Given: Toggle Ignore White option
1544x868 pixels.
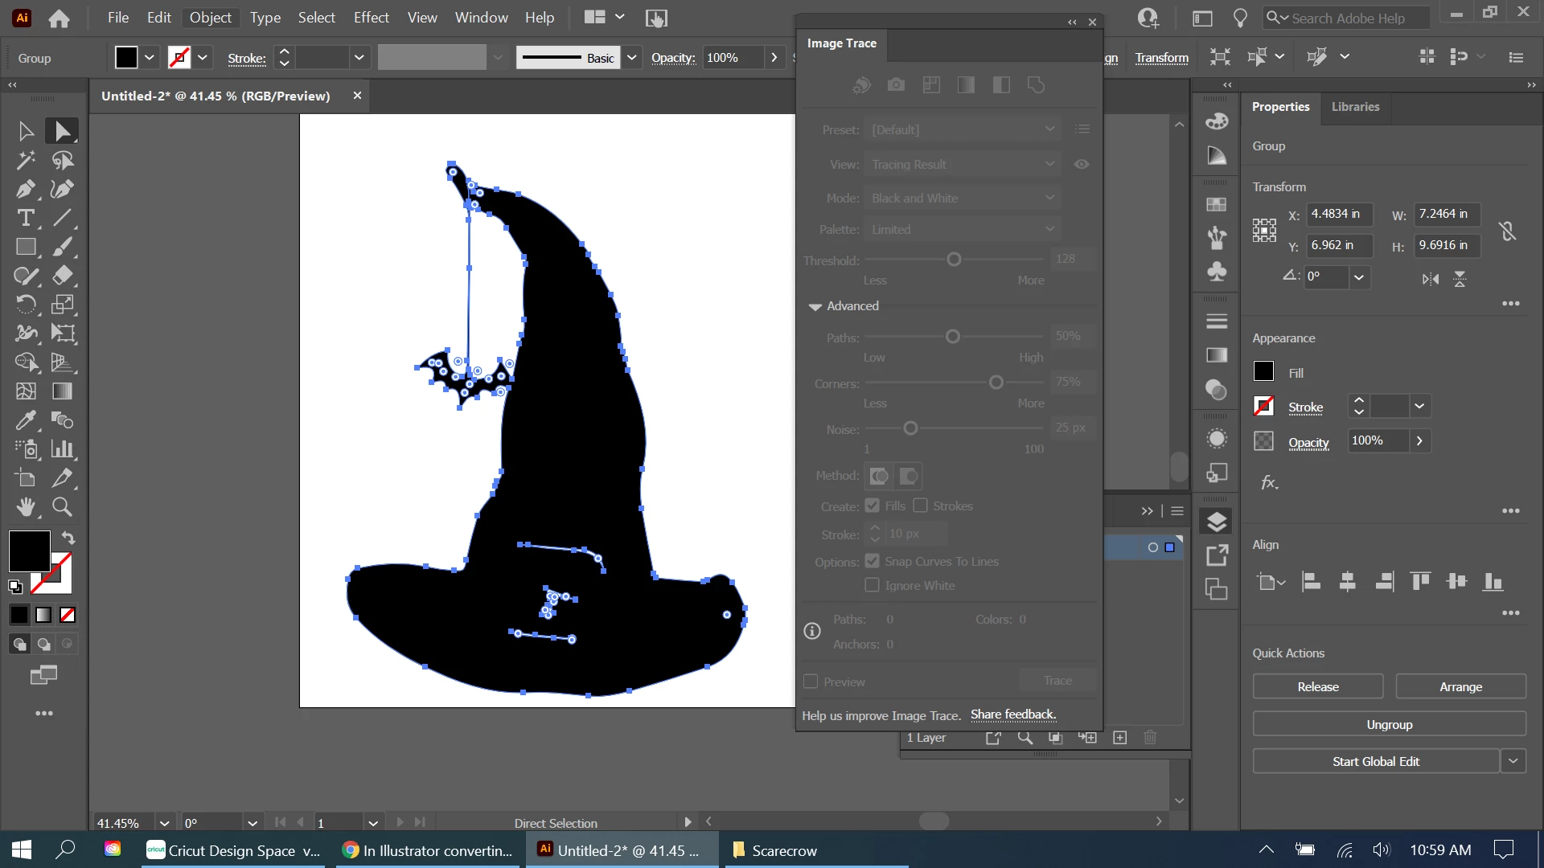Looking at the screenshot, I should [x=872, y=585].
